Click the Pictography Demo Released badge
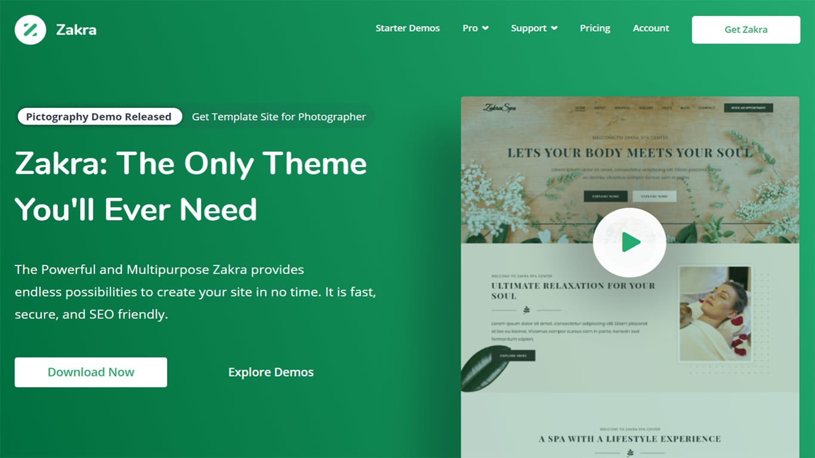815x458 pixels. pos(98,116)
